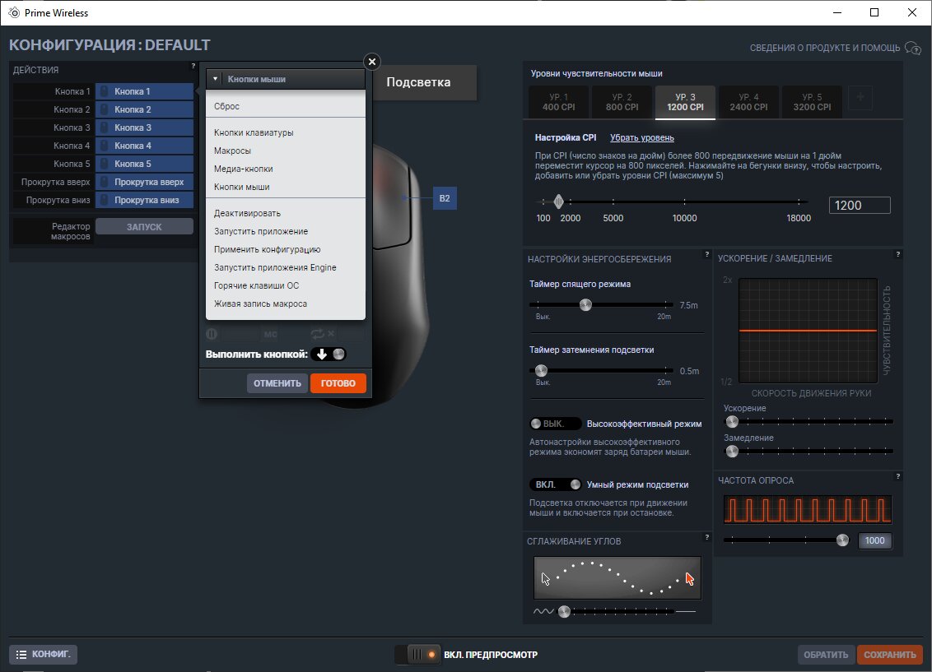Click the B2 mouse button marker
The image size is (932, 672).
click(x=445, y=198)
